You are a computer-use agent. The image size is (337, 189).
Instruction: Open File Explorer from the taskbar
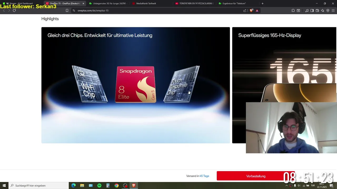point(82,186)
